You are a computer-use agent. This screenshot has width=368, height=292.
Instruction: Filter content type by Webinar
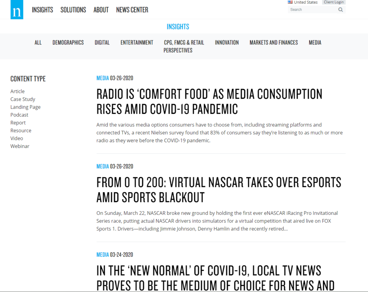click(20, 146)
